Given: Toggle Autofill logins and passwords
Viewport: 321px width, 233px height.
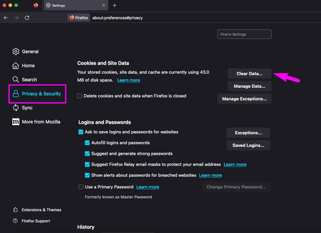Looking at the screenshot, I should click(87, 142).
